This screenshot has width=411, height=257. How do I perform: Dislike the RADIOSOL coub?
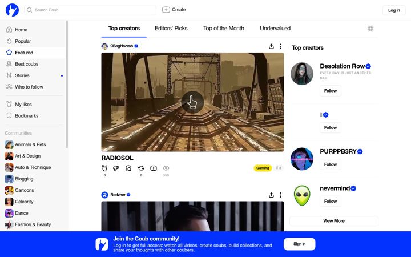(116, 168)
